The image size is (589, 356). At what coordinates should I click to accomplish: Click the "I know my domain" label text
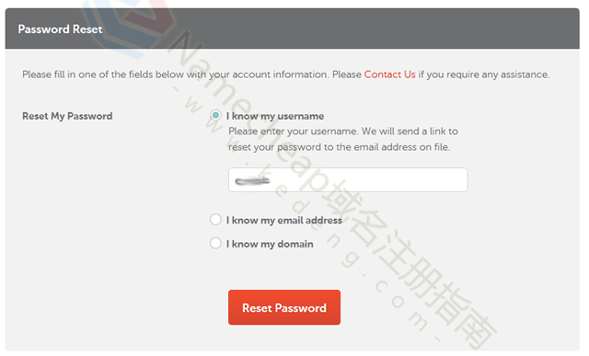point(270,244)
